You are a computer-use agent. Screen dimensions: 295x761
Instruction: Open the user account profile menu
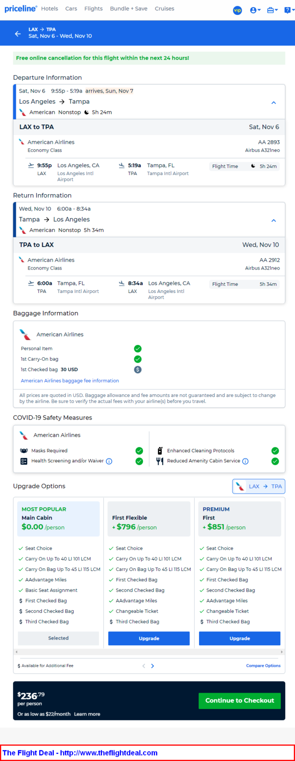[255, 10]
